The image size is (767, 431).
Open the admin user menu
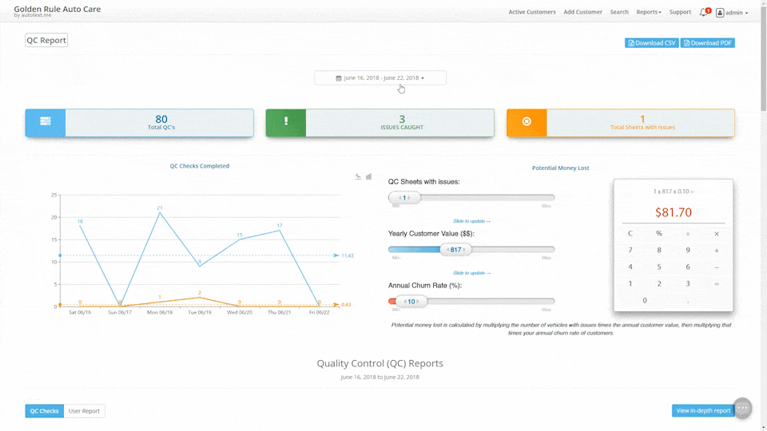(x=733, y=13)
